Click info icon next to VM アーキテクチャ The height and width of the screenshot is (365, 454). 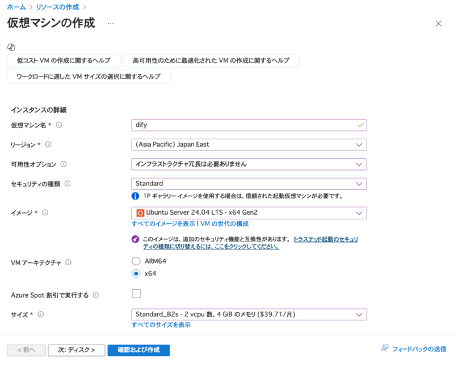click(68, 262)
